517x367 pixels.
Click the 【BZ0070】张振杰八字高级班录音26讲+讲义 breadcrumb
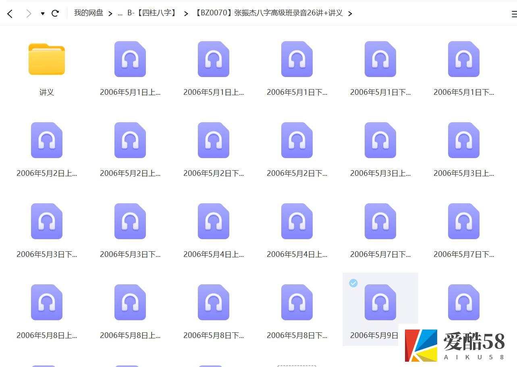point(268,13)
